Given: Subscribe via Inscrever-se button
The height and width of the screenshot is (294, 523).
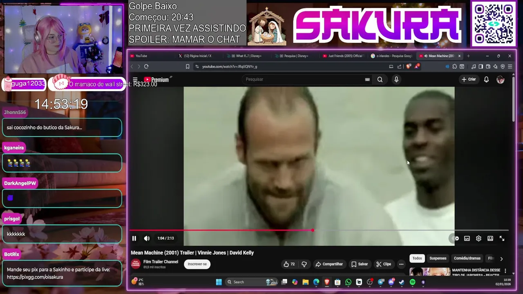Looking at the screenshot, I should pos(197,264).
